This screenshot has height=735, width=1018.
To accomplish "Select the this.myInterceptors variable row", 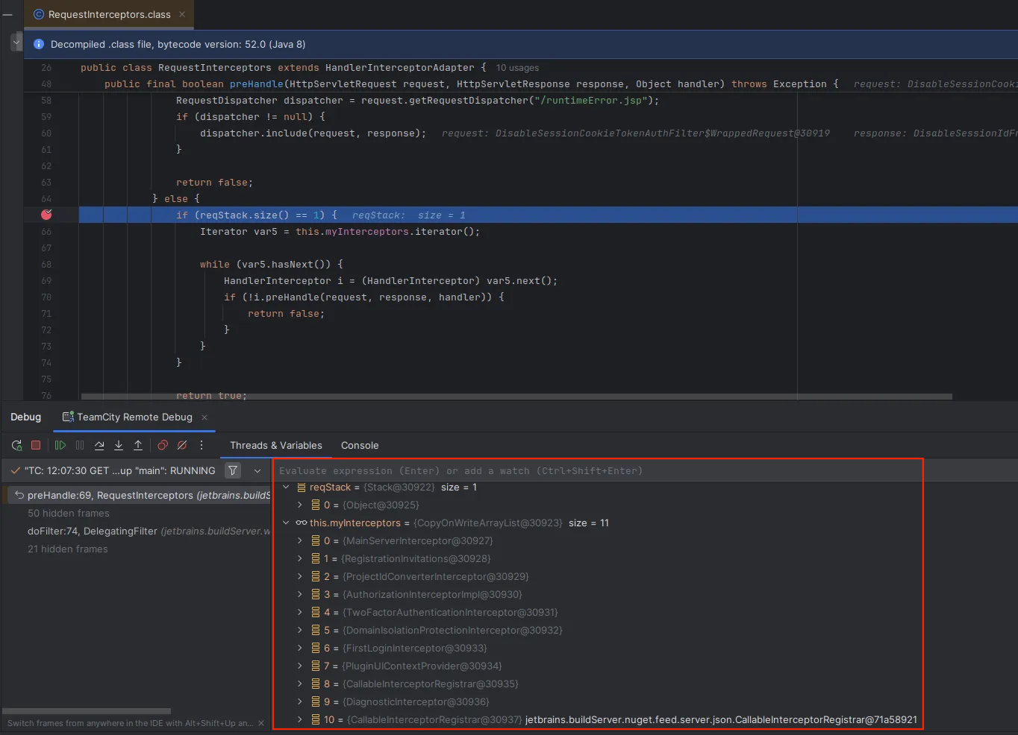I will pos(599,523).
